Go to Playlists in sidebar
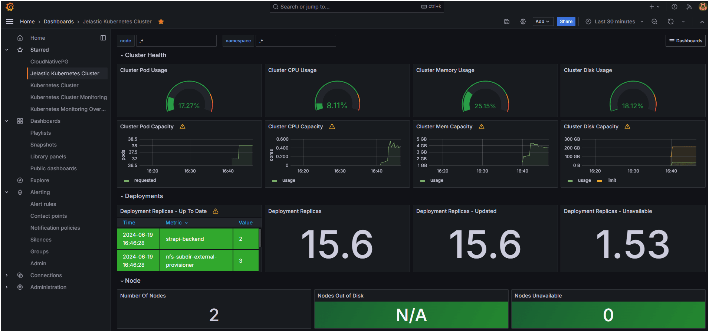Screen dimensions: 709x332 41,133
